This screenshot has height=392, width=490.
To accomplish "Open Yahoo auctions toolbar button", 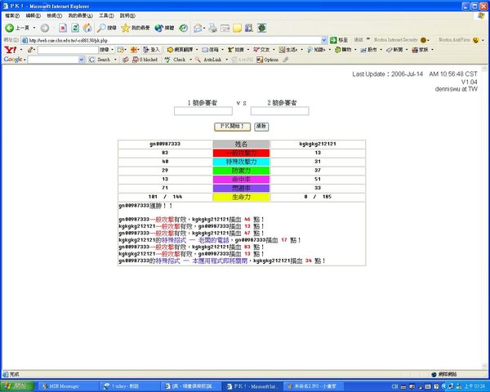I will point(236,50).
